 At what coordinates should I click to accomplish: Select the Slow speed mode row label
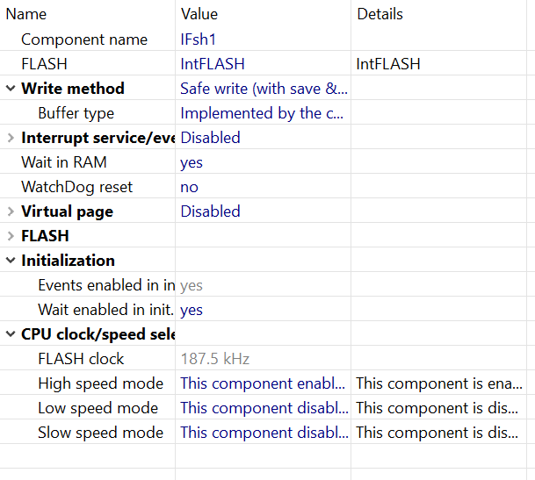[100, 433]
